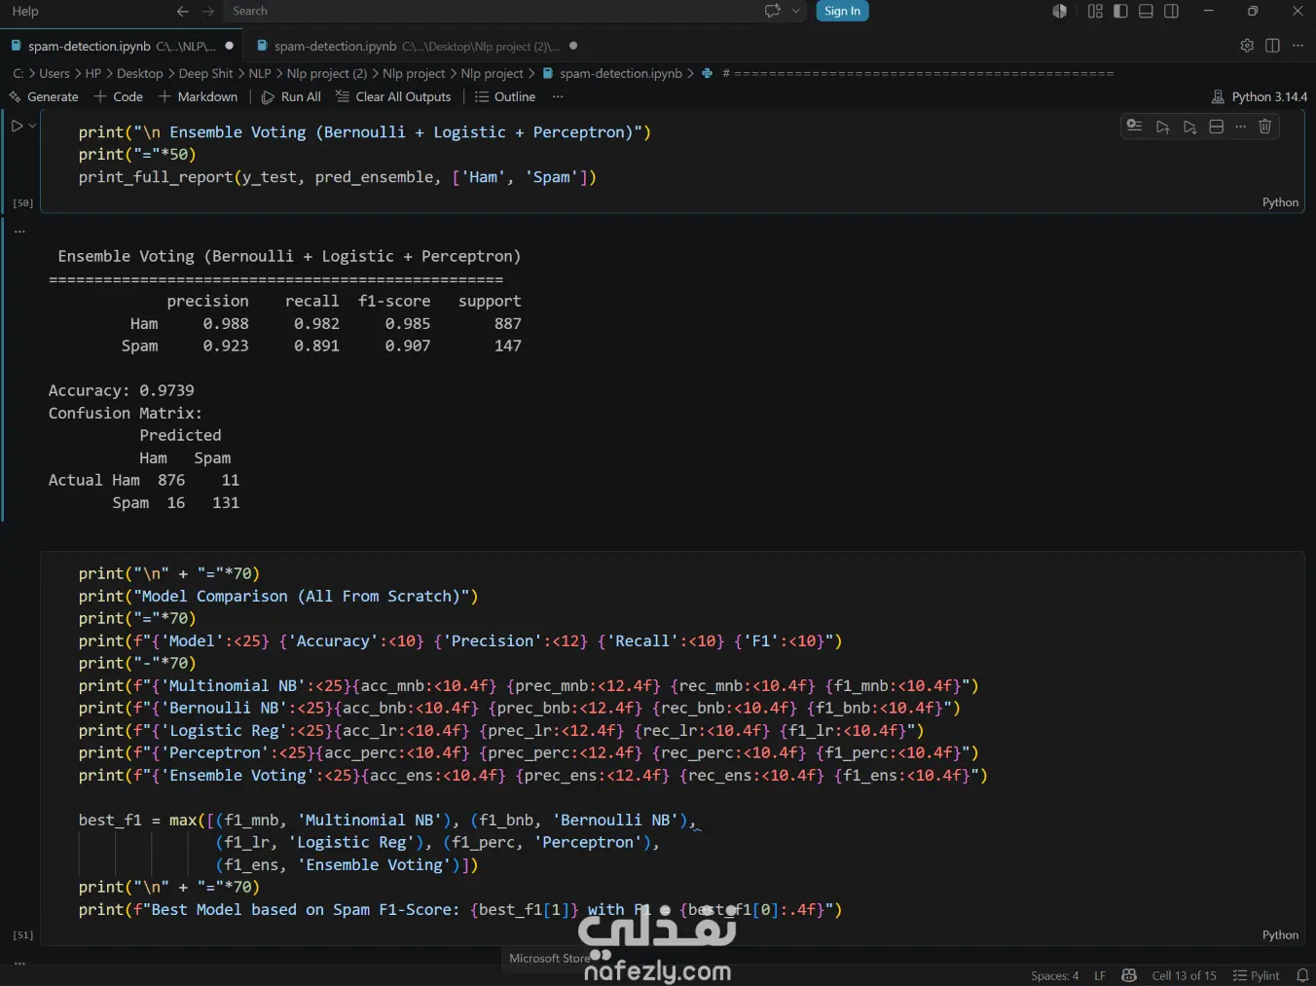Open output ellipsis below cell 51
Viewport: 1316px width, 986px height.
coord(19,964)
